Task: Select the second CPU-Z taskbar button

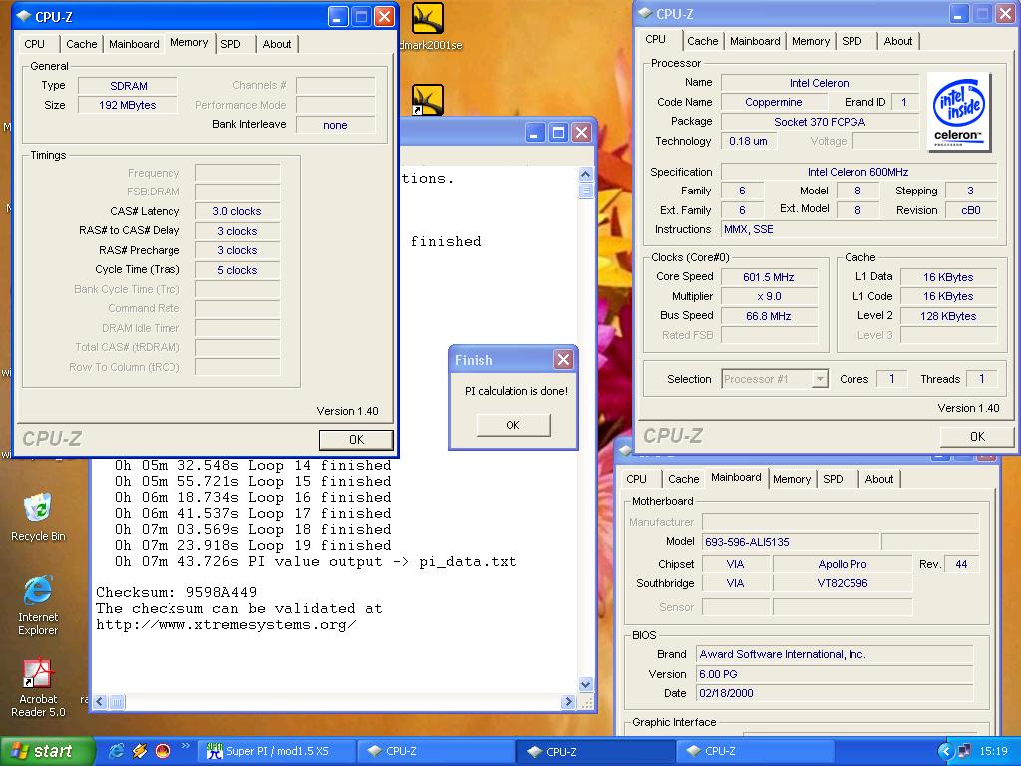Action: click(596, 751)
